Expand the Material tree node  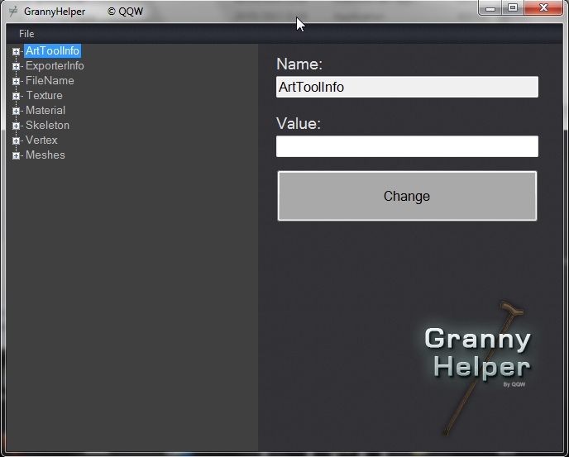(16, 111)
